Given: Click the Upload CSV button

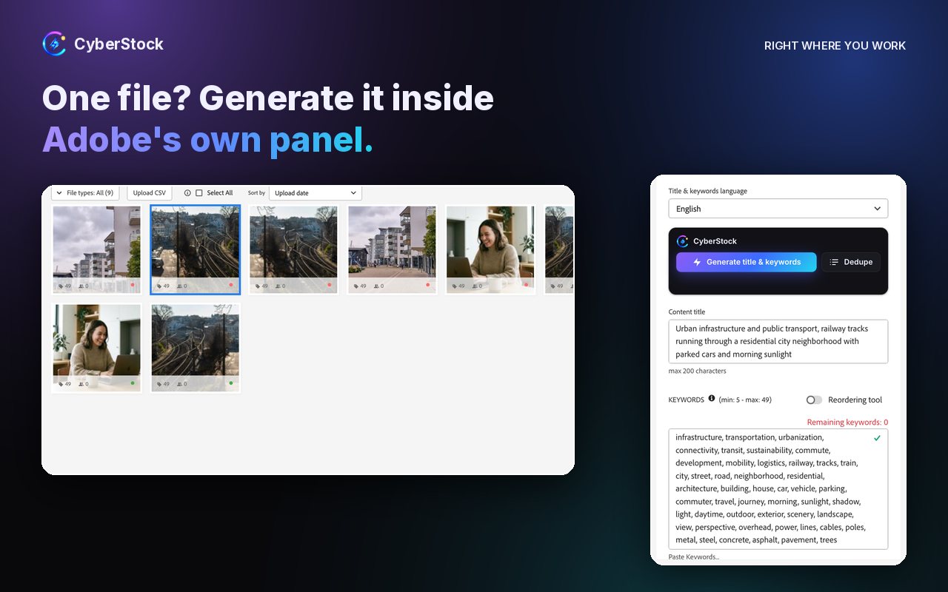Looking at the screenshot, I should coord(150,193).
